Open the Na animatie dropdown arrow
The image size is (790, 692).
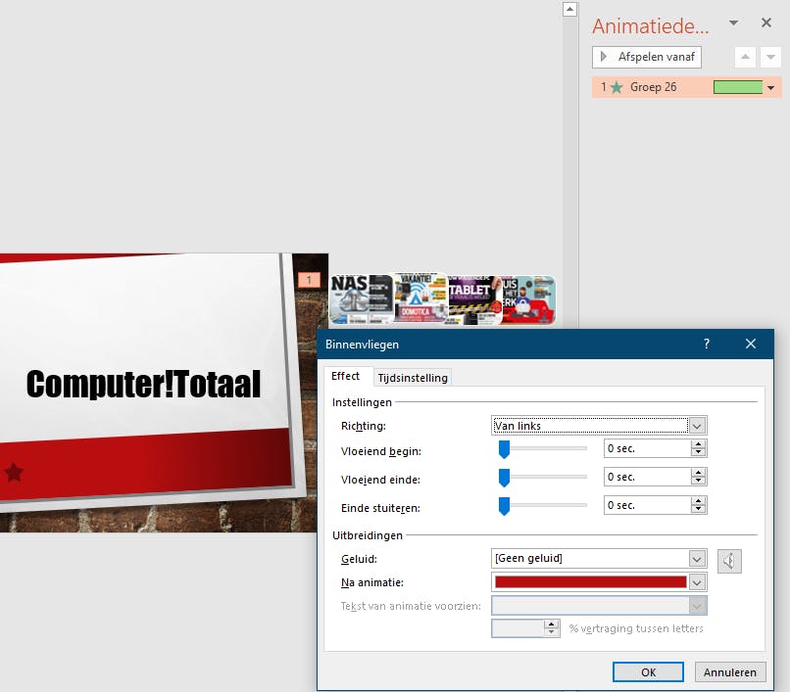(x=697, y=582)
